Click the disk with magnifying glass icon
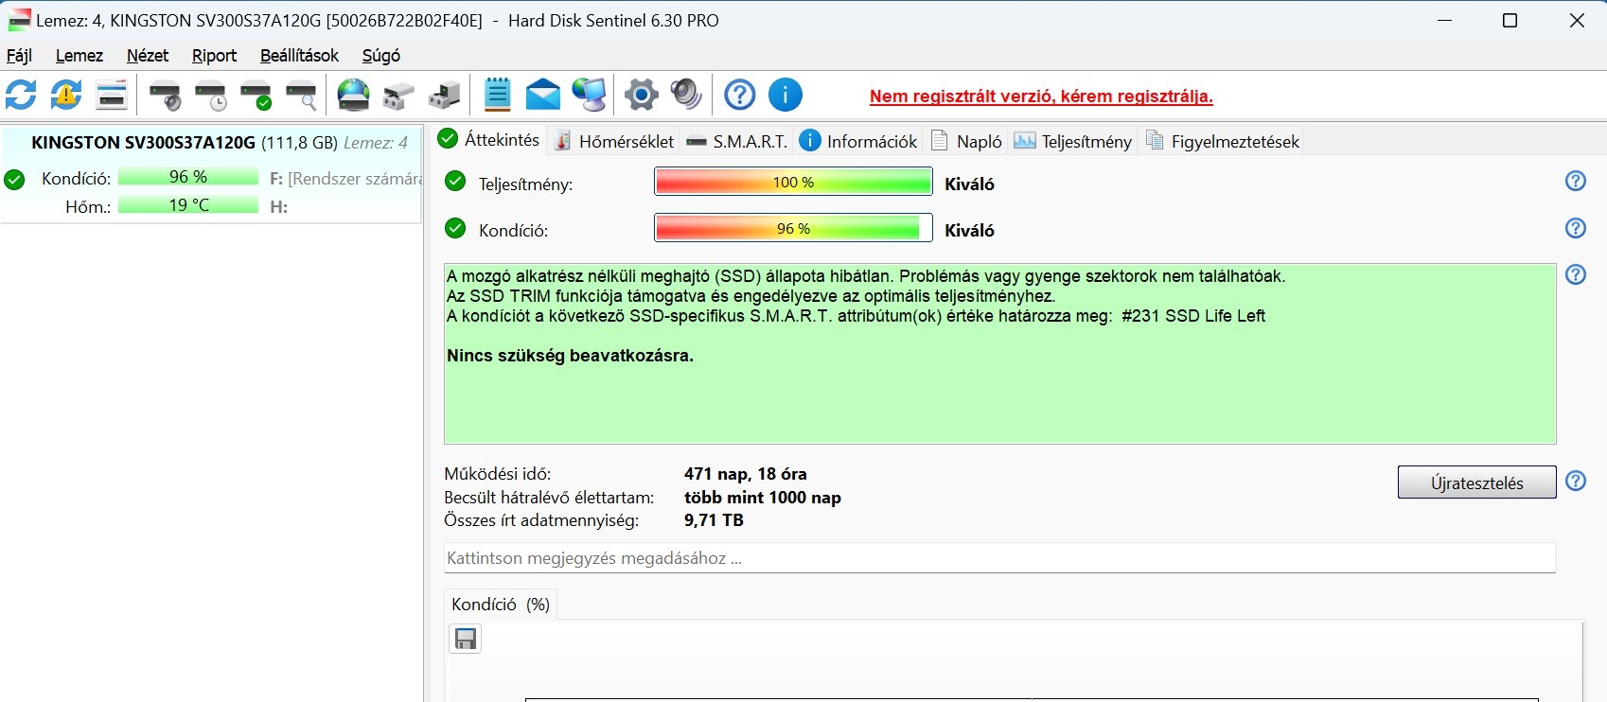The width and height of the screenshot is (1607, 702). pos(301,95)
